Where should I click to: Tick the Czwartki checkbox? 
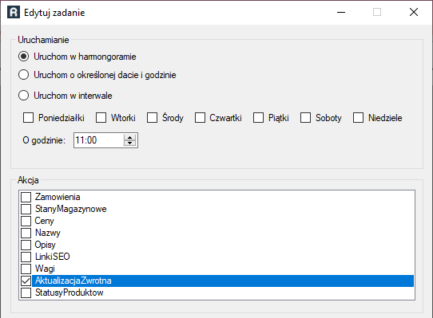coord(200,118)
